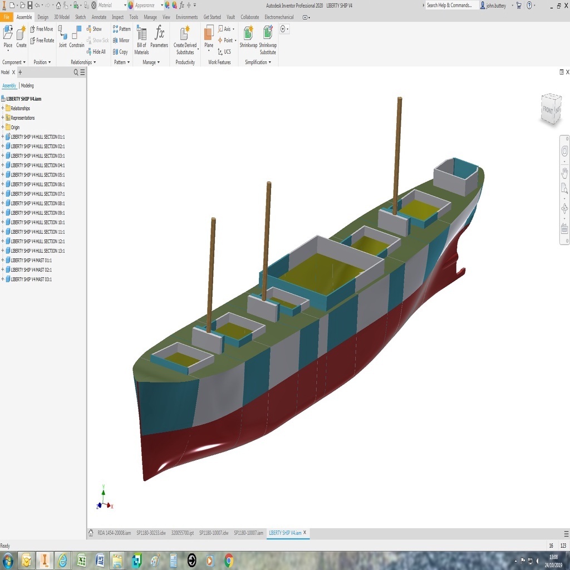Switch to RDA 1454-20008.iam document tab
This screenshot has height=570, width=570.
114,533
